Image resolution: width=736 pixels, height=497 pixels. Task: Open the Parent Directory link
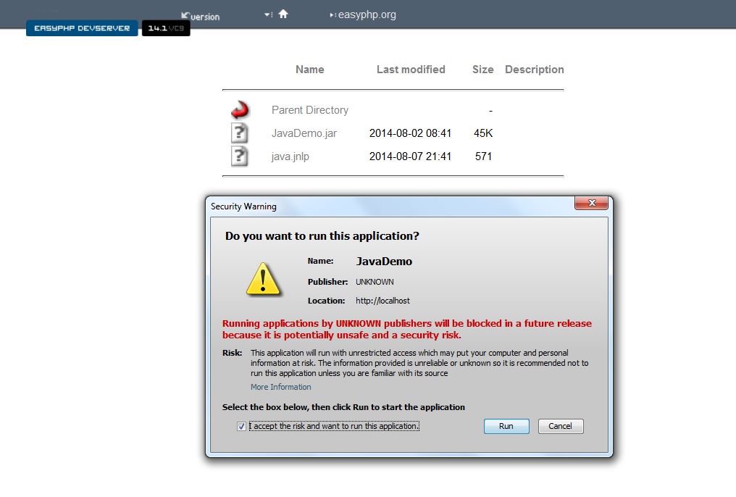309,110
